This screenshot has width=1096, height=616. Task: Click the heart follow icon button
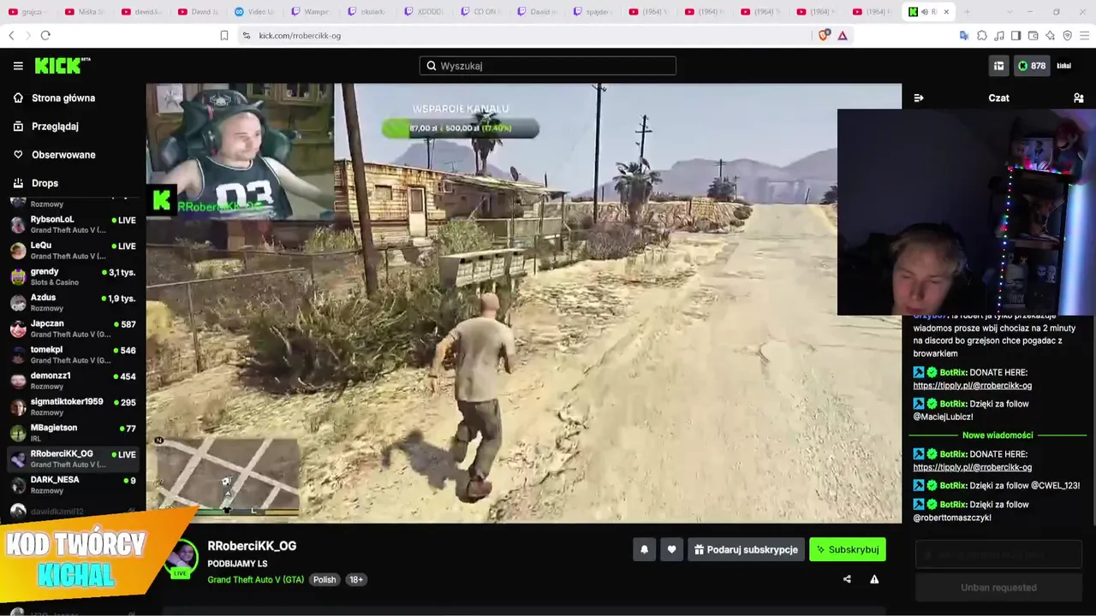(672, 549)
